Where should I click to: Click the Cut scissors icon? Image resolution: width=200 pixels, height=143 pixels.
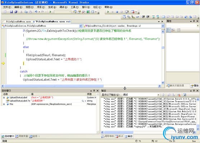[x=22, y=12]
